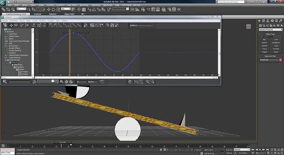Viewport: 284px width, 155px height.
Task: Open the Rendering menu
Action: [84, 5]
